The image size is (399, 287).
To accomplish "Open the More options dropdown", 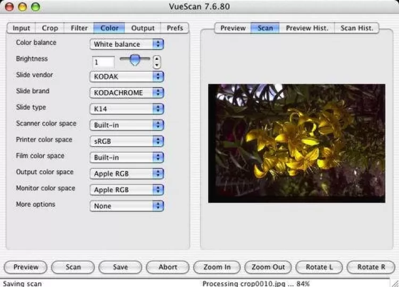I will point(127,206).
